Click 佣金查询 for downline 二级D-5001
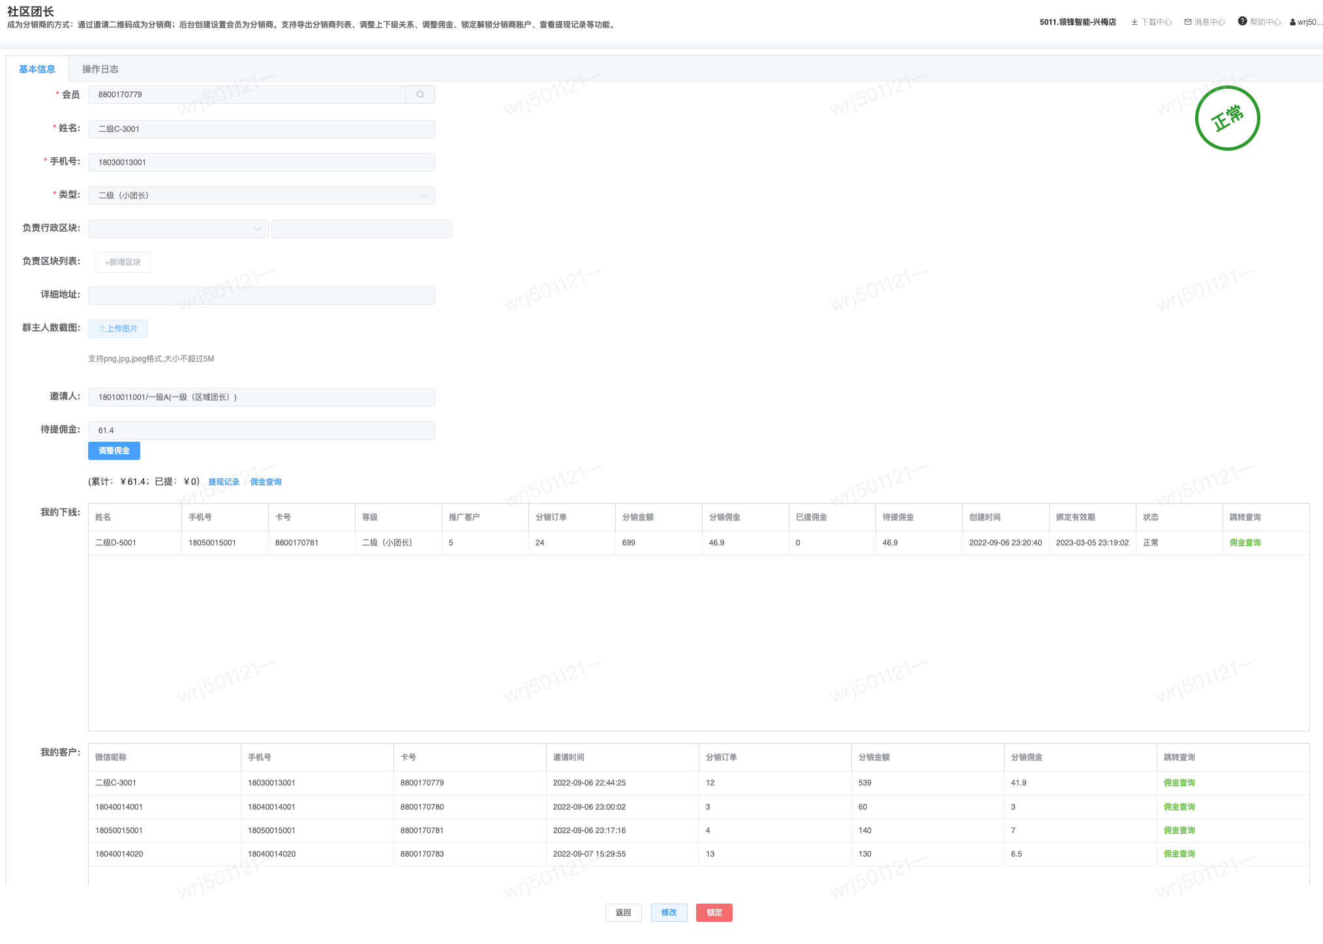Viewport: 1323px width, 944px height. (1245, 543)
